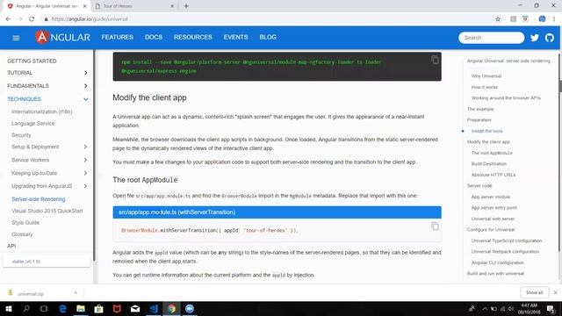Screen dimensions: 562x316
Task: Open a new browser tab
Action: coord(186,6)
